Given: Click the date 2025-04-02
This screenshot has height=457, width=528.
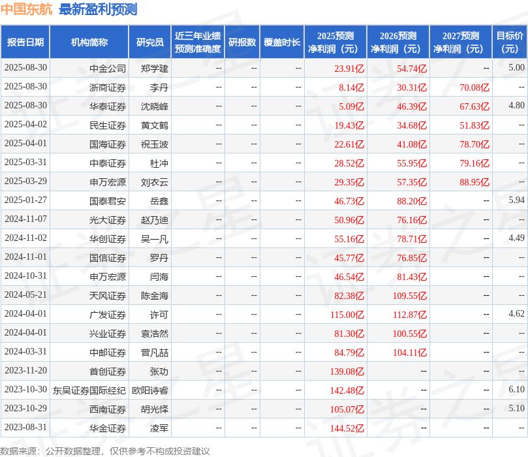Looking at the screenshot, I should coord(25,124).
